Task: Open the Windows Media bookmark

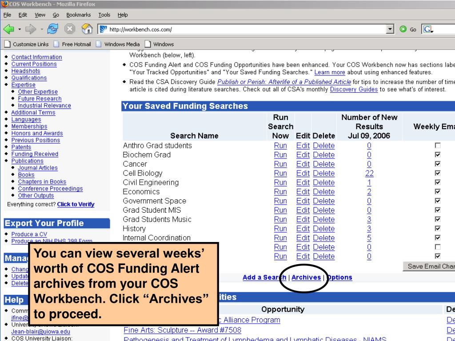Action: 118,44
